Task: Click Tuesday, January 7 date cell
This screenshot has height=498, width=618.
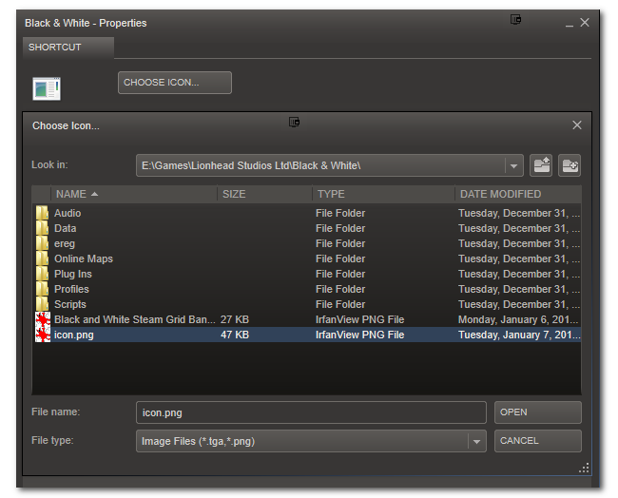Action: [519, 335]
